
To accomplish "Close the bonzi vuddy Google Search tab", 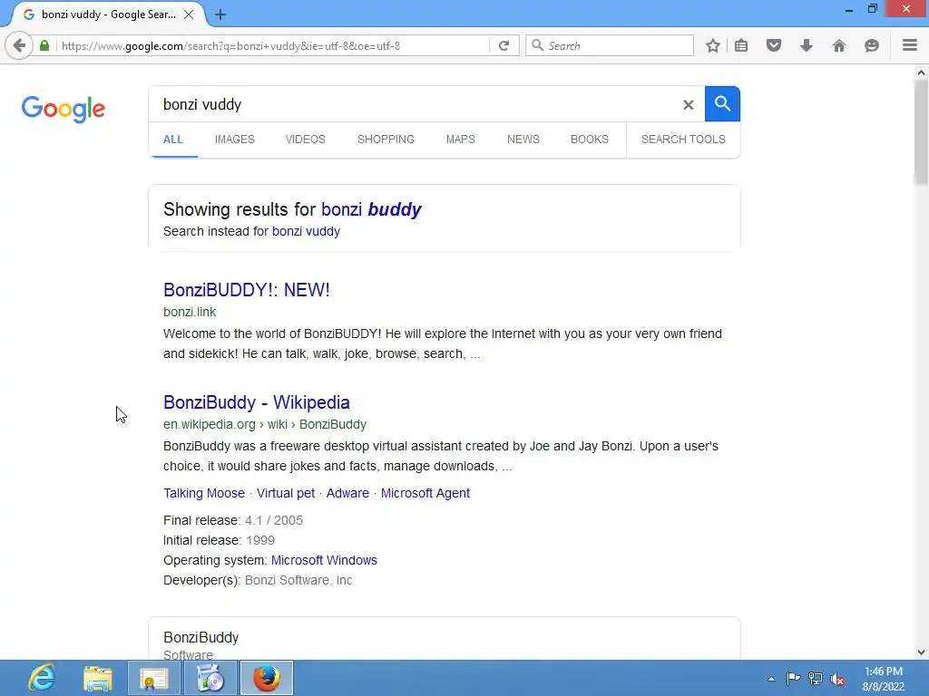I will [x=189, y=14].
